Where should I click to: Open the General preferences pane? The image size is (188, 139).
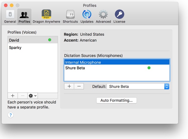click(10, 17)
